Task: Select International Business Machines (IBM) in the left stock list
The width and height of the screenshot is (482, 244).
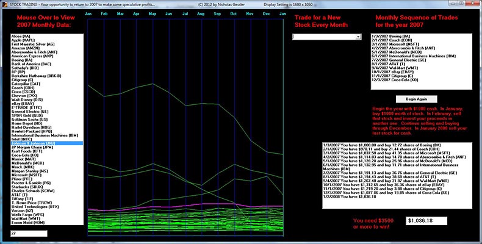Action: coord(47,135)
